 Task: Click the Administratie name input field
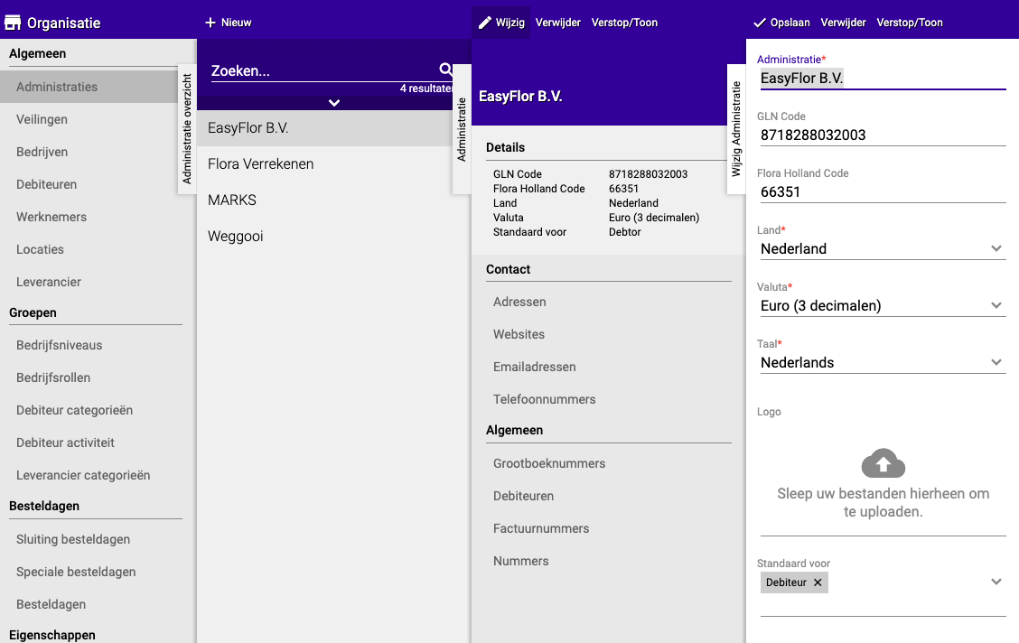click(x=883, y=79)
